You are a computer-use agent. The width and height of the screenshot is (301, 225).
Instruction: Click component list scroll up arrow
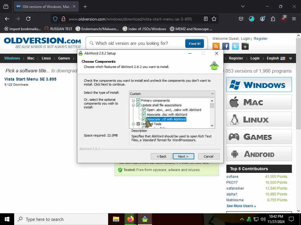coord(212,101)
